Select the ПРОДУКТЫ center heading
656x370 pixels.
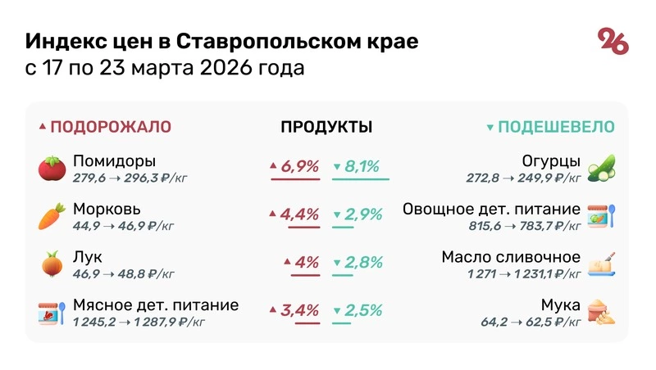[x=326, y=127]
